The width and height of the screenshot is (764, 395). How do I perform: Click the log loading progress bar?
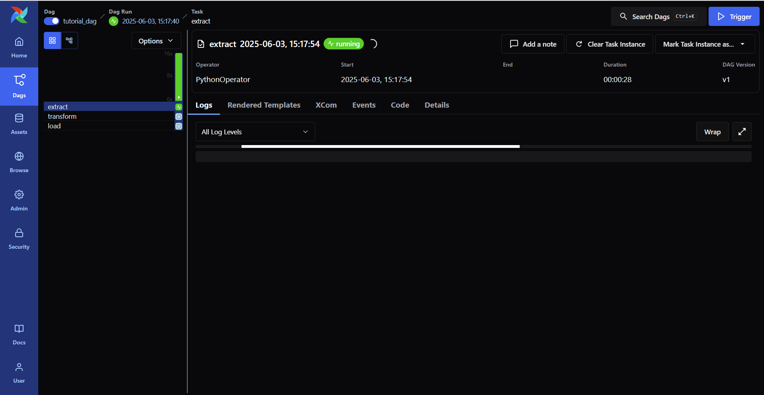473,147
